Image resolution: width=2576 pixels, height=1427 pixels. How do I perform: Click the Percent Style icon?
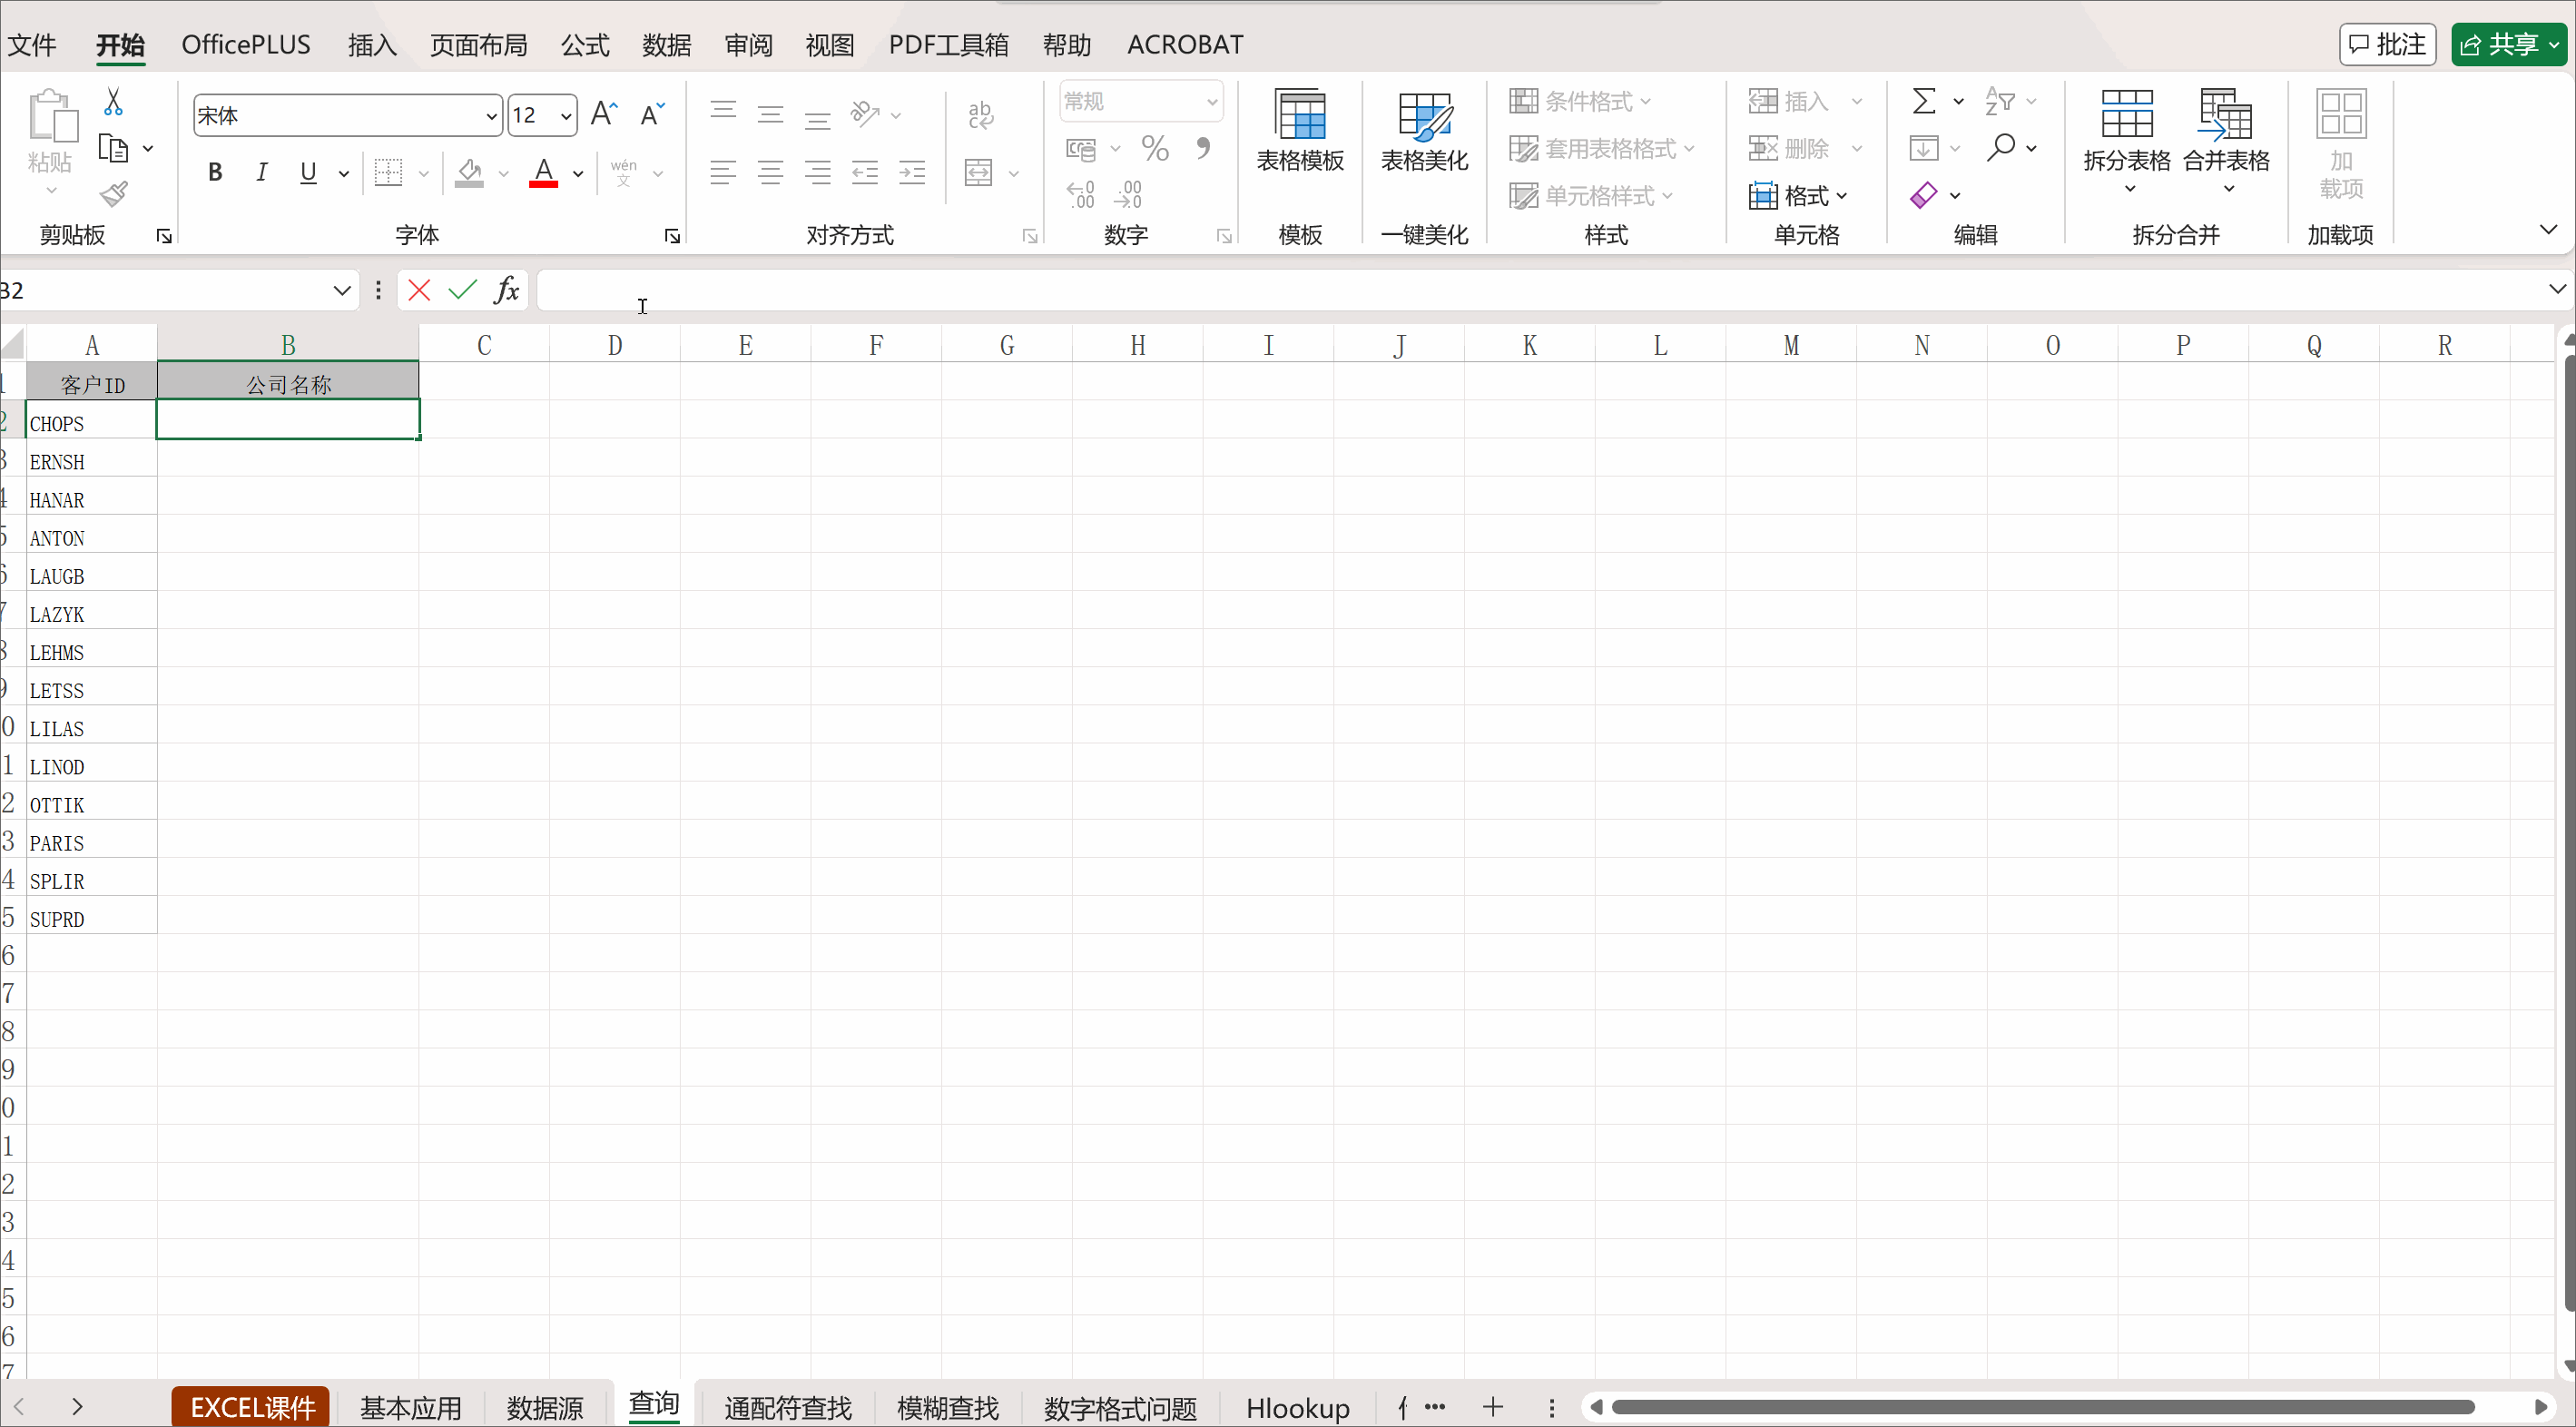tap(1155, 149)
